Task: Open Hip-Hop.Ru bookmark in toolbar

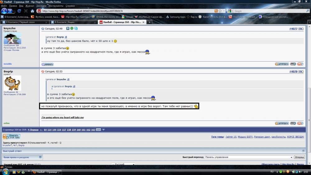Action: tap(76, 17)
